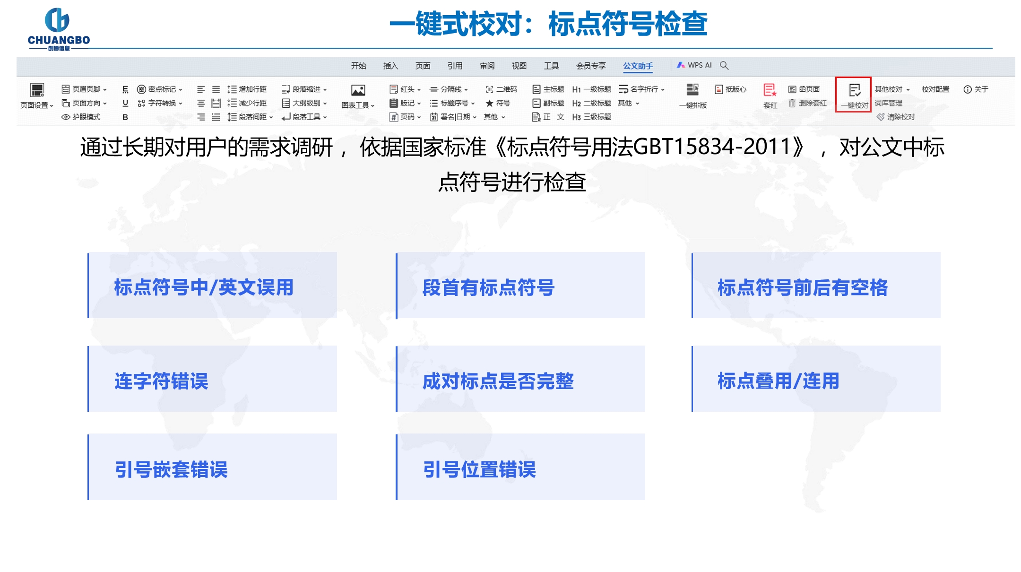Viewport: 1021px width, 572px height.
Task: Click the 删除套红 trash icon
Action: click(792, 103)
